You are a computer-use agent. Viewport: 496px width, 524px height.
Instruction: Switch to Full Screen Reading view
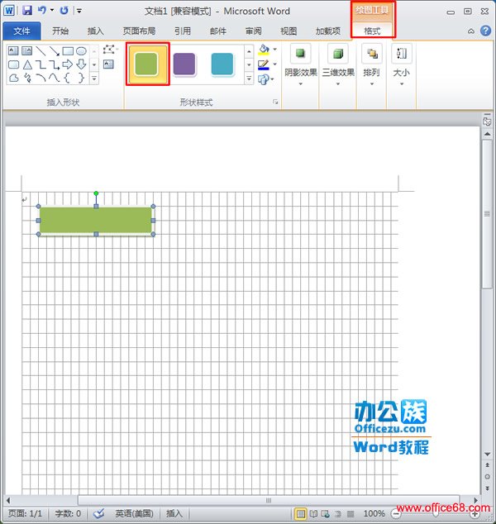pos(313,513)
